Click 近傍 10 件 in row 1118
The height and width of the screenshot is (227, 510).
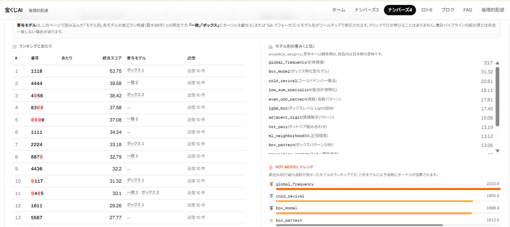pos(196,71)
